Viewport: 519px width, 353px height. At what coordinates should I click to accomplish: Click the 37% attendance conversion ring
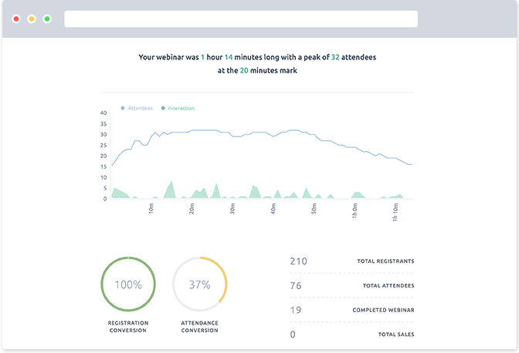coord(199,284)
